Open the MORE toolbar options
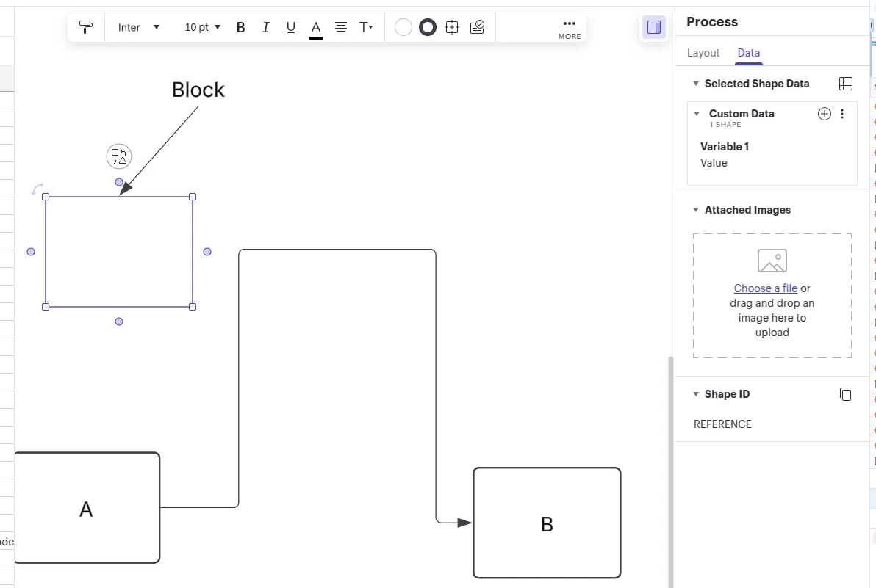The width and height of the screenshot is (876, 588). coord(570,29)
